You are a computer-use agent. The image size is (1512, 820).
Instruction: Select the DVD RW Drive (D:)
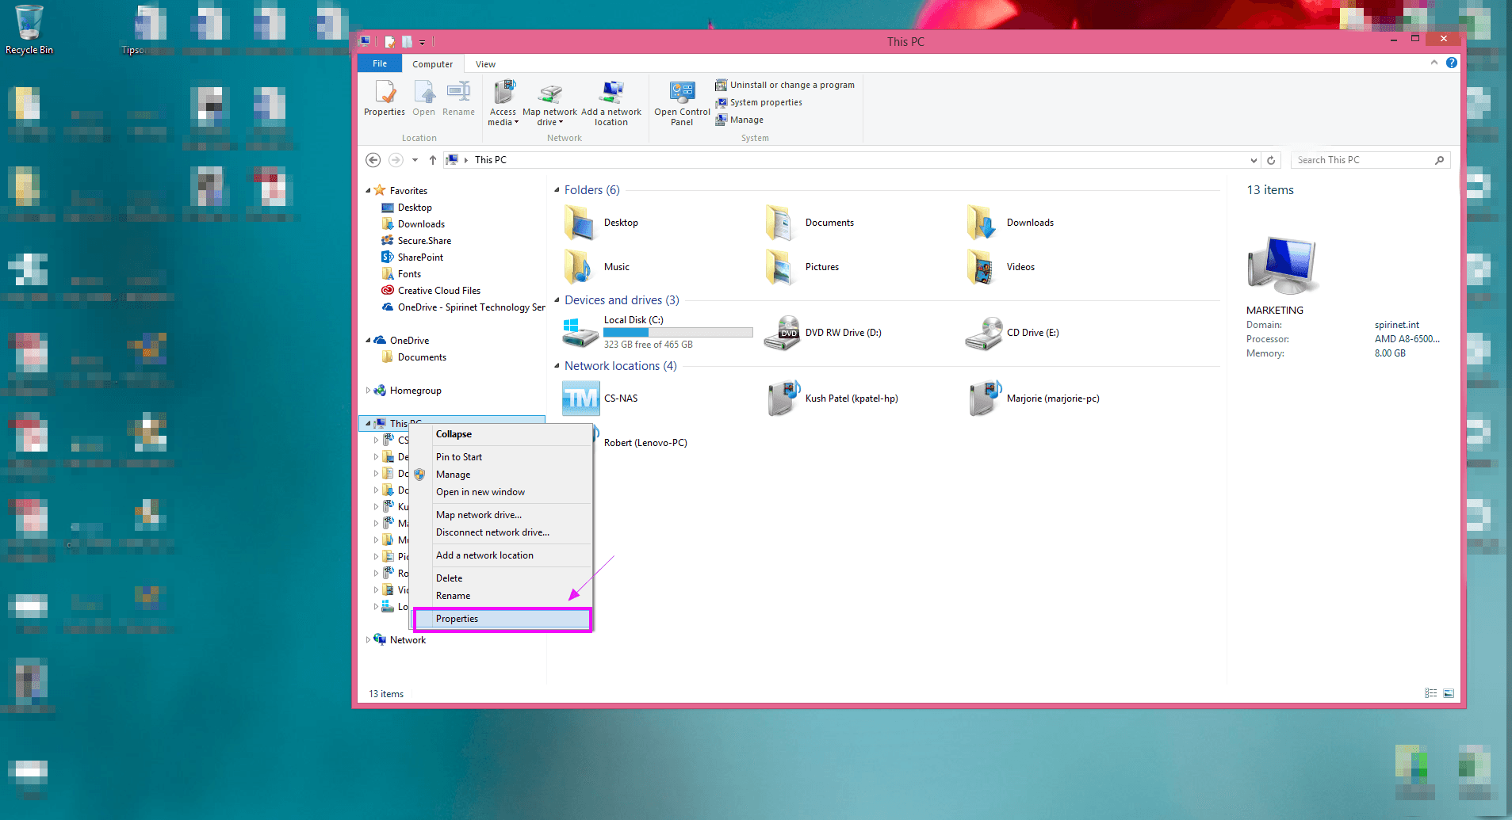tap(823, 333)
